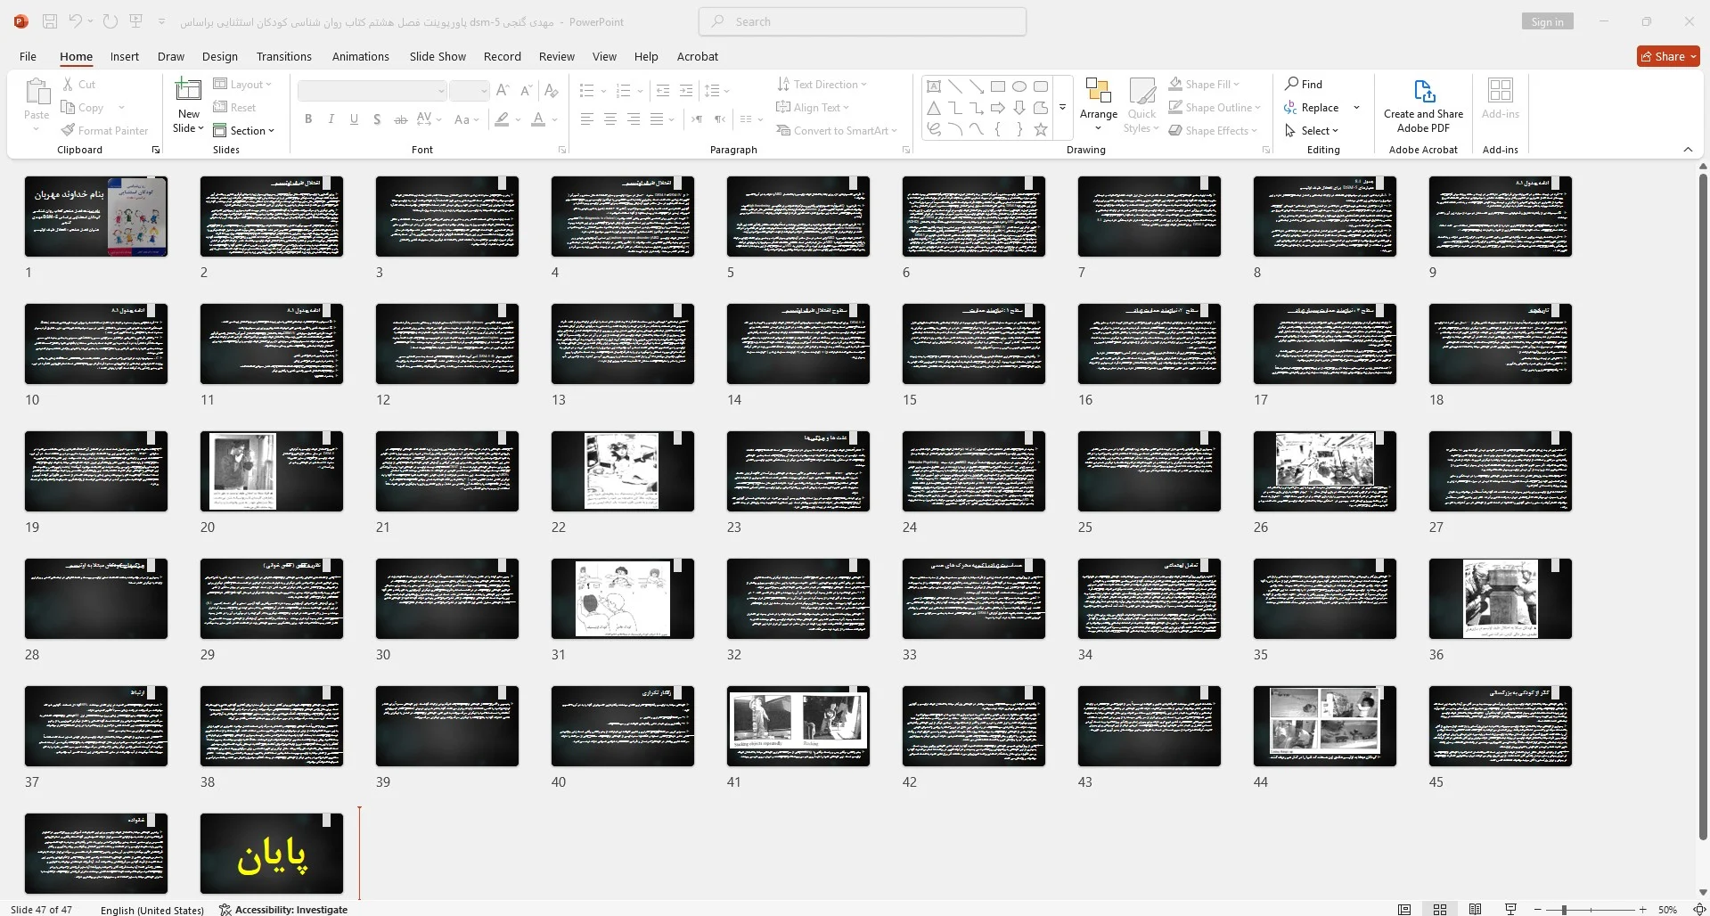1710x916 pixels.
Task: Click English (United States) language indicator
Action: (152, 910)
